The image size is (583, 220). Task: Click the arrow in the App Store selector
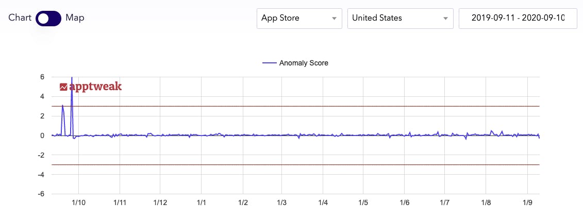point(334,19)
